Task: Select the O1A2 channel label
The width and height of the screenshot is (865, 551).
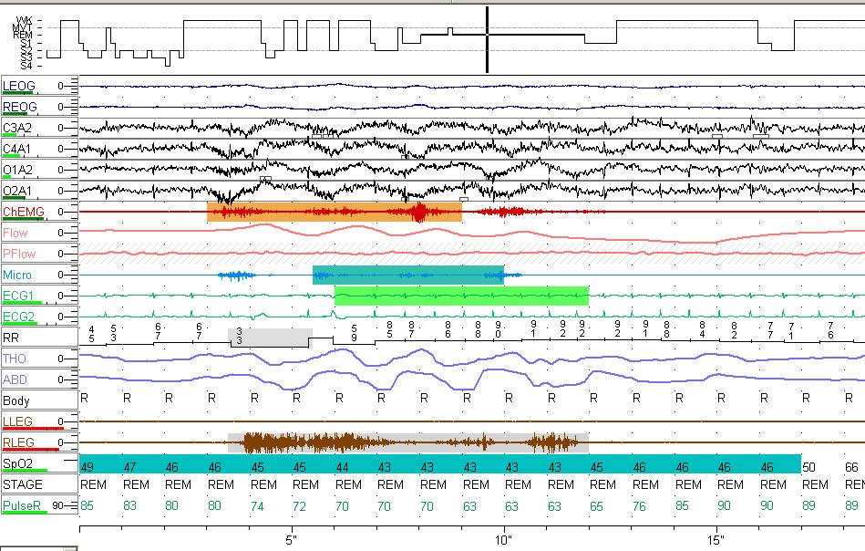Action: point(17,170)
